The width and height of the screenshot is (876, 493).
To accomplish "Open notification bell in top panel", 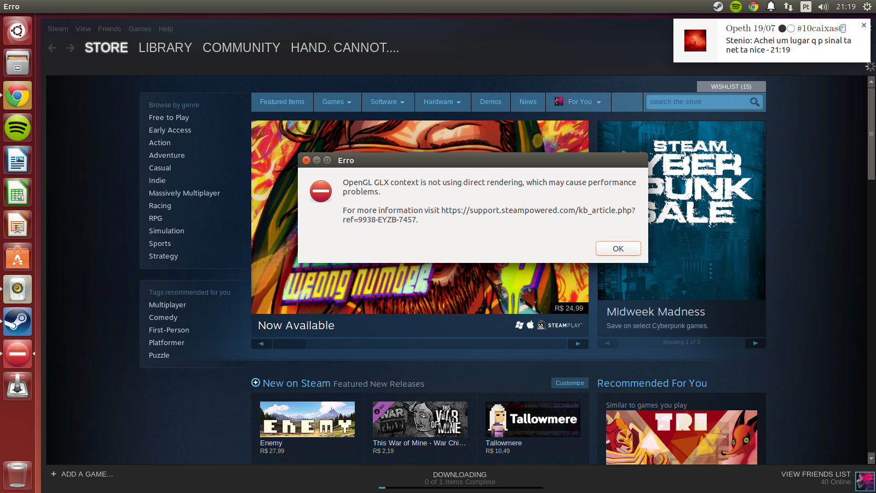I will (771, 7).
